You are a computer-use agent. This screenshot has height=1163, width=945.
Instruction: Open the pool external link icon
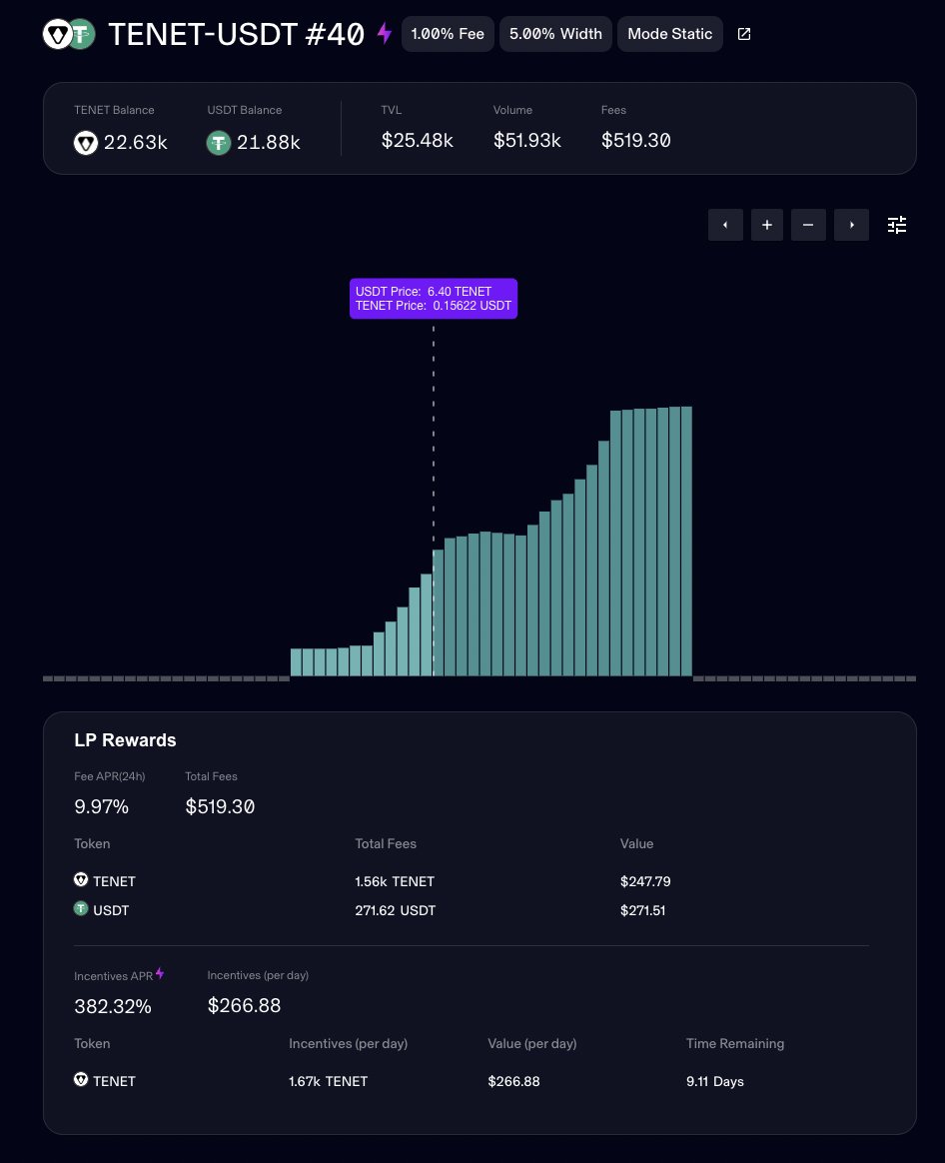(x=743, y=33)
